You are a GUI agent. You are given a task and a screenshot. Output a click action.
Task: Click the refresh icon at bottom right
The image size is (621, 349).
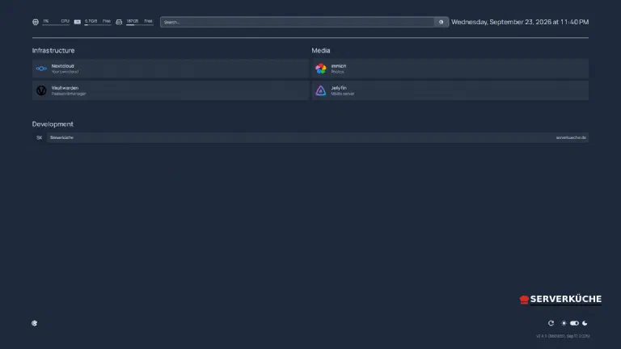point(551,323)
